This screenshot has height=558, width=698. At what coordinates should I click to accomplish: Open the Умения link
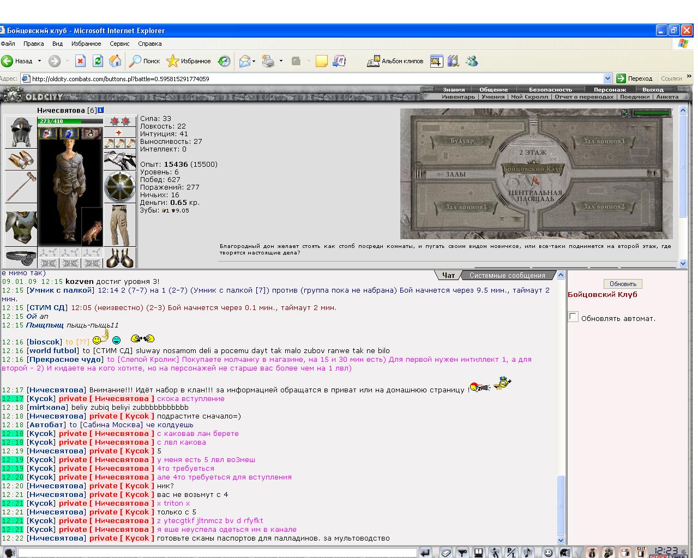click(x=493, y=96)
